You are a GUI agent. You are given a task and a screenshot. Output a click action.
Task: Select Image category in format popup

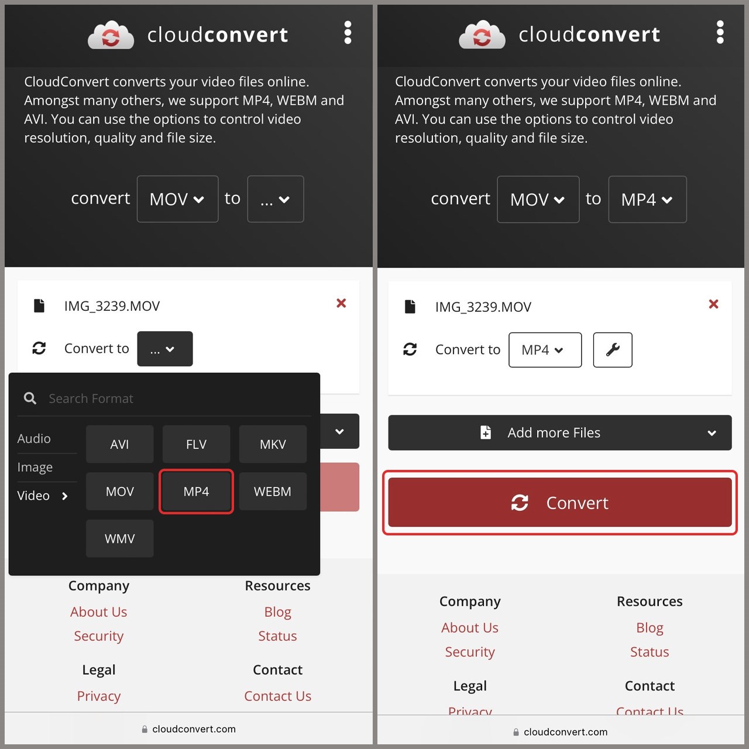(35, 467)
